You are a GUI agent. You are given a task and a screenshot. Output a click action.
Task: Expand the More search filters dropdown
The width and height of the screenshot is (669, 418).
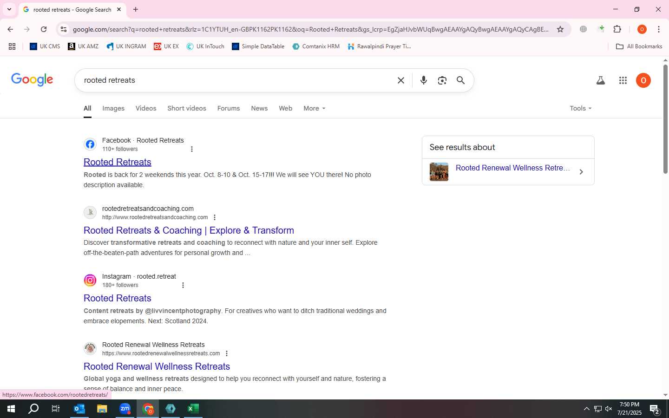coord(315,108)
